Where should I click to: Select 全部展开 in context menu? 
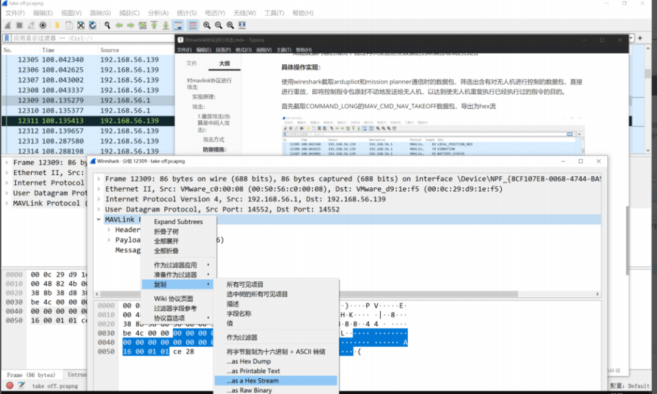pyautogui.click(x=178, y=241)
